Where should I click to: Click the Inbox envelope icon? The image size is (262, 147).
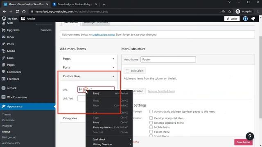click(3, 37)
